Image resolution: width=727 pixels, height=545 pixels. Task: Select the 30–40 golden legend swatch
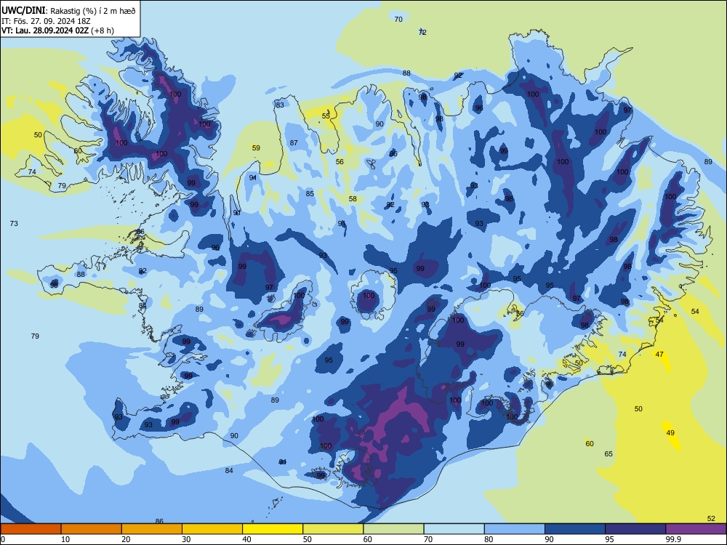tap(212, 529)
